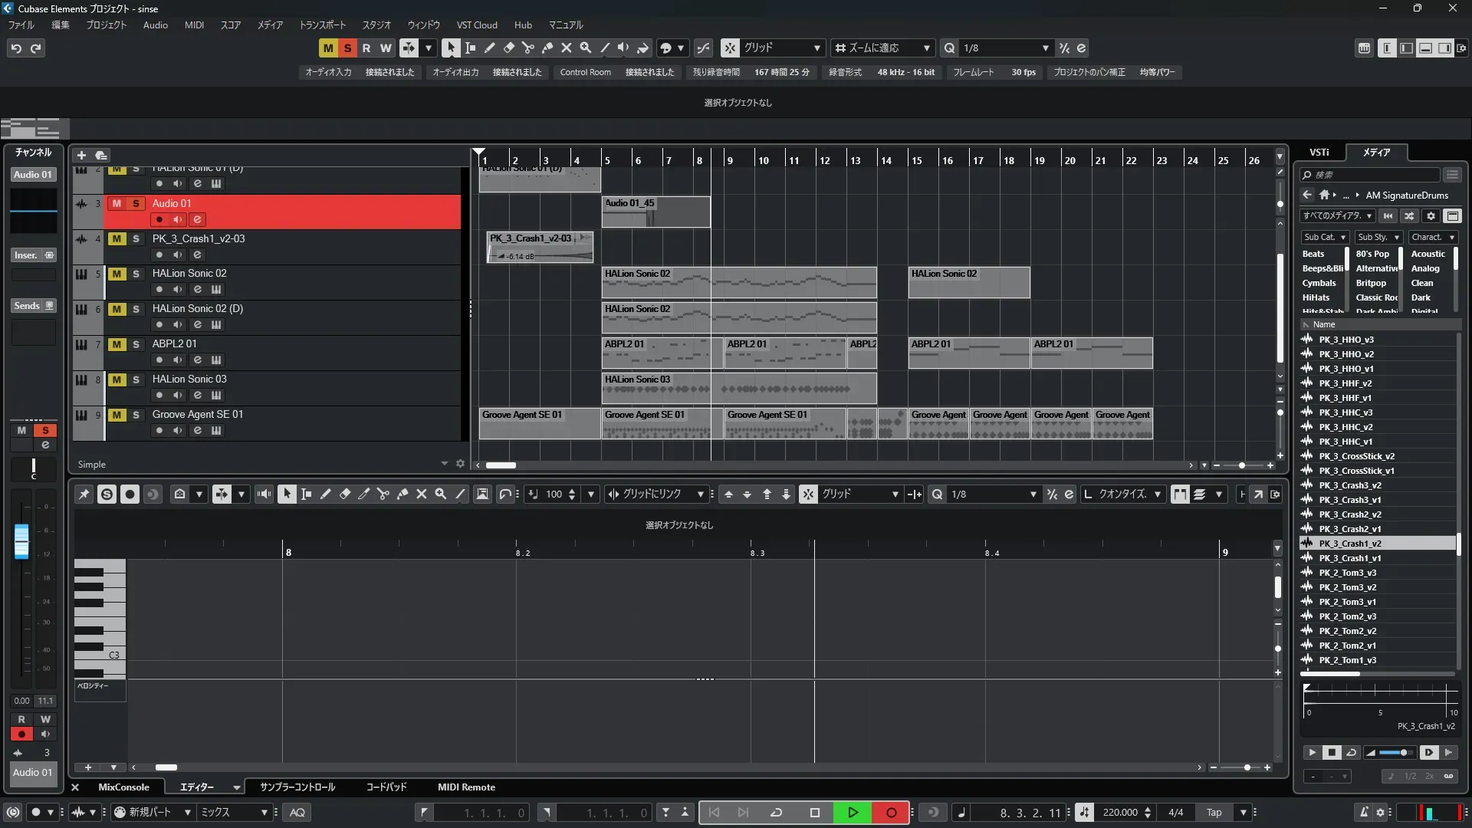
Task: Click the Undo arrow icon
Action: (16, 48)
